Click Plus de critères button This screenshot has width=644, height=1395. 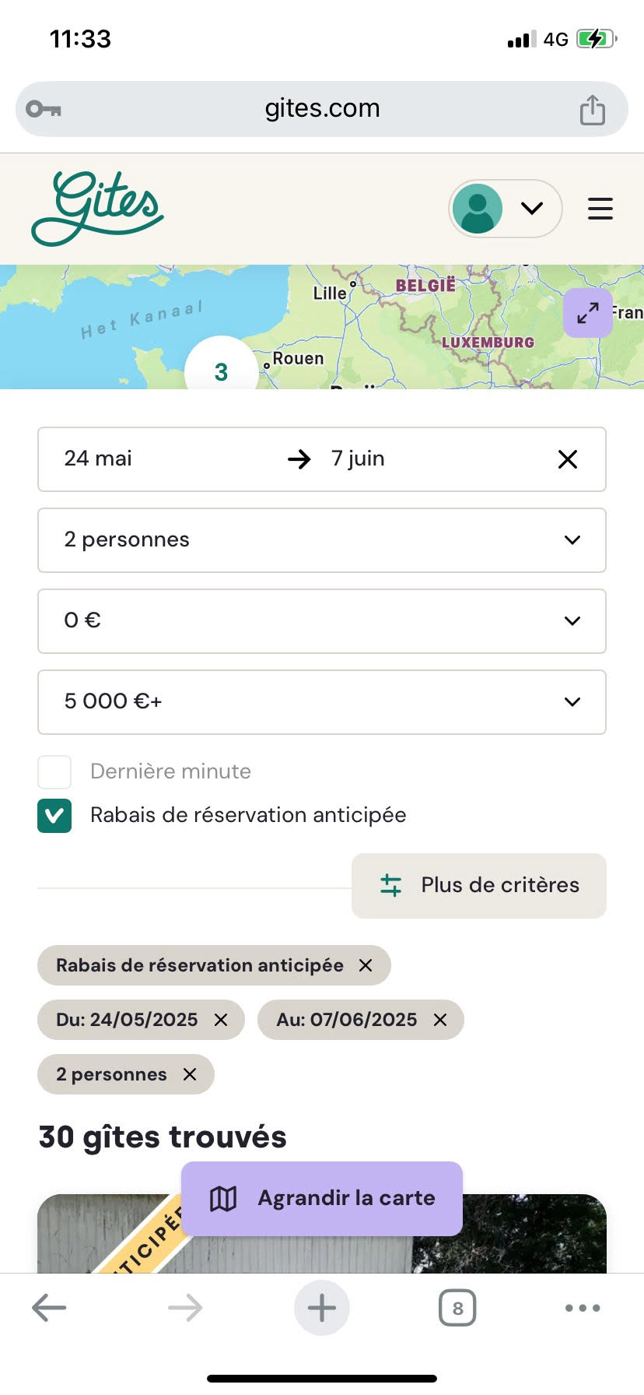pyautogui.click(x=479, y=886)
